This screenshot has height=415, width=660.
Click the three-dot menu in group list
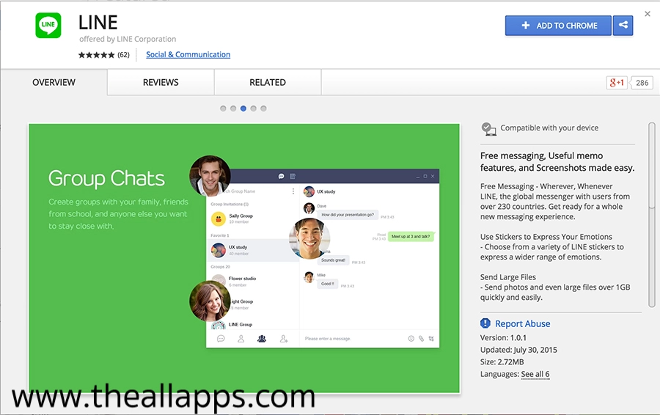[293, 191]
